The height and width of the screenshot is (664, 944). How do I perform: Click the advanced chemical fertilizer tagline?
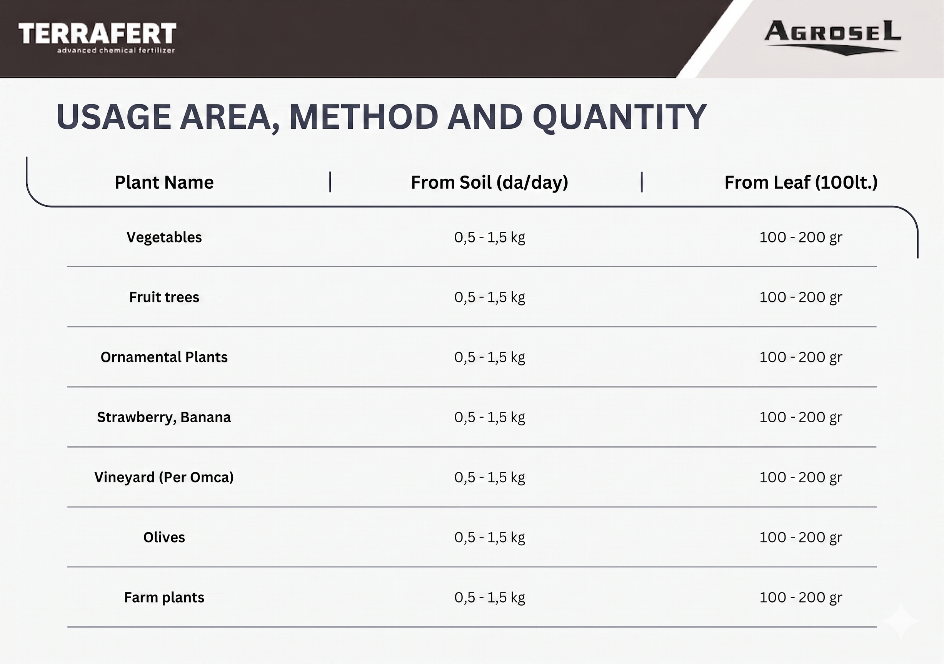click(116, 50)
